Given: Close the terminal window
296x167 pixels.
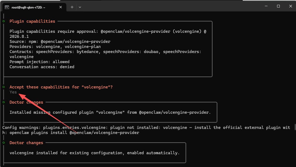Looking at the screenshot, I should pyautogui.click(x=290, y=6).
